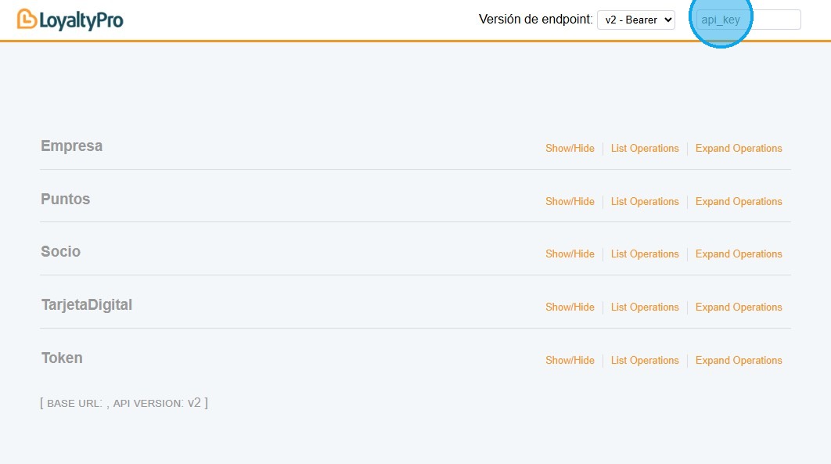This screenshot has width=831, height=464.
Task: Open the Token section heading
Action: [x=62, y=358]
